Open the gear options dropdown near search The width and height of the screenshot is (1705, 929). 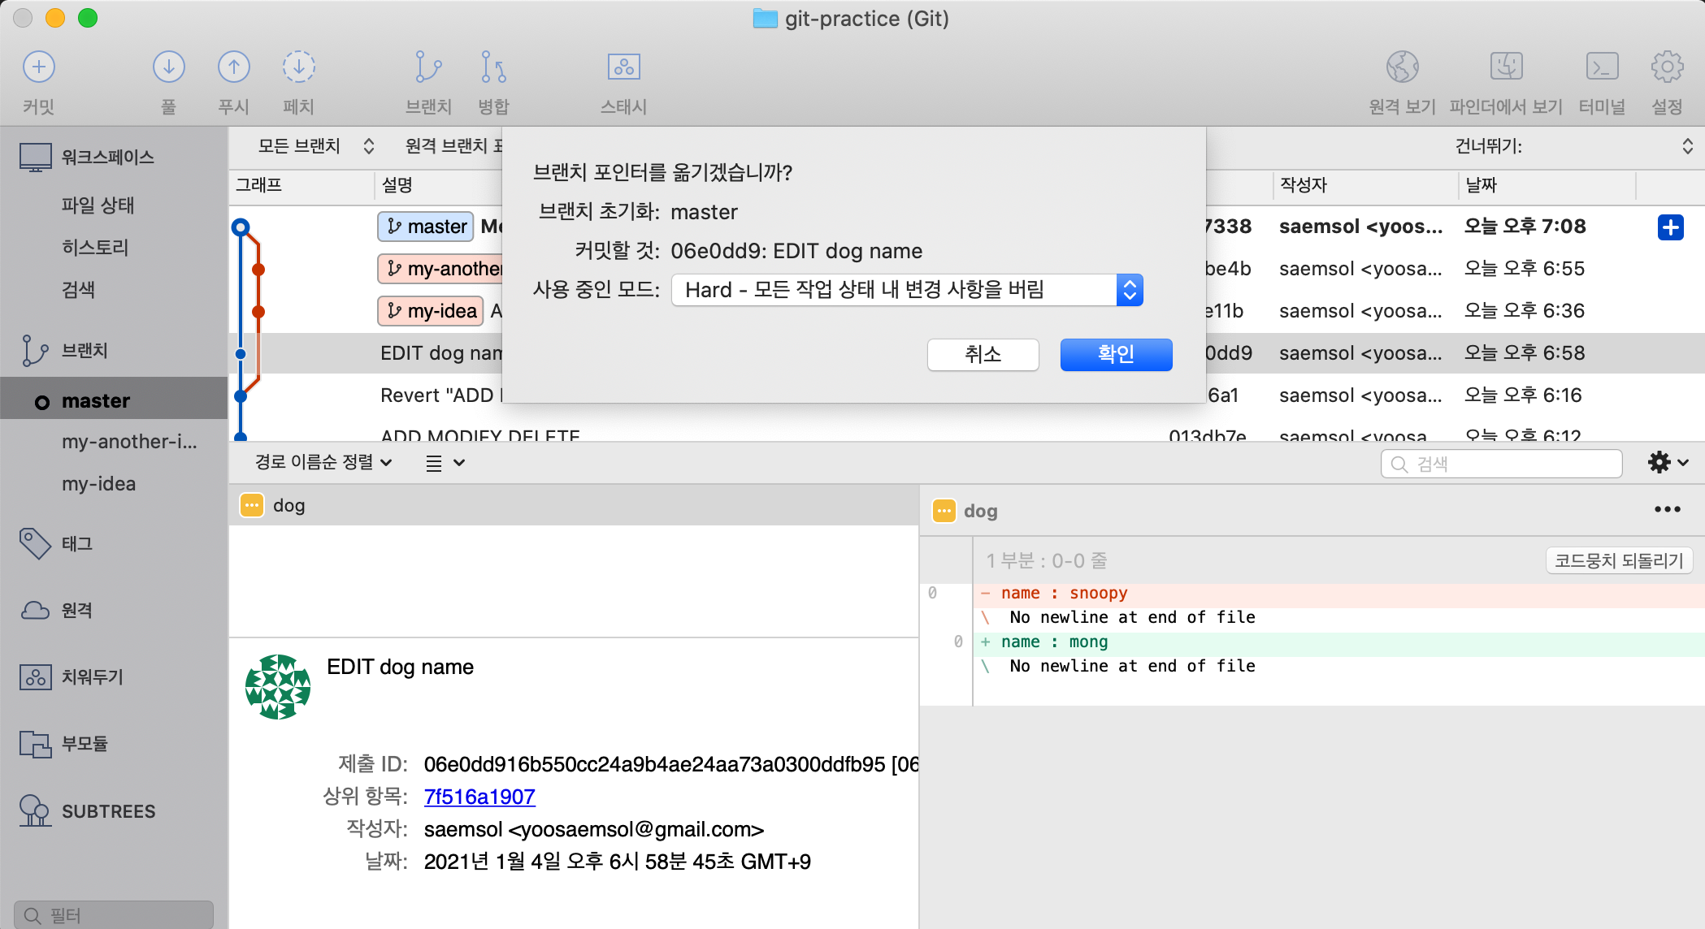[x=1668, y=463]
